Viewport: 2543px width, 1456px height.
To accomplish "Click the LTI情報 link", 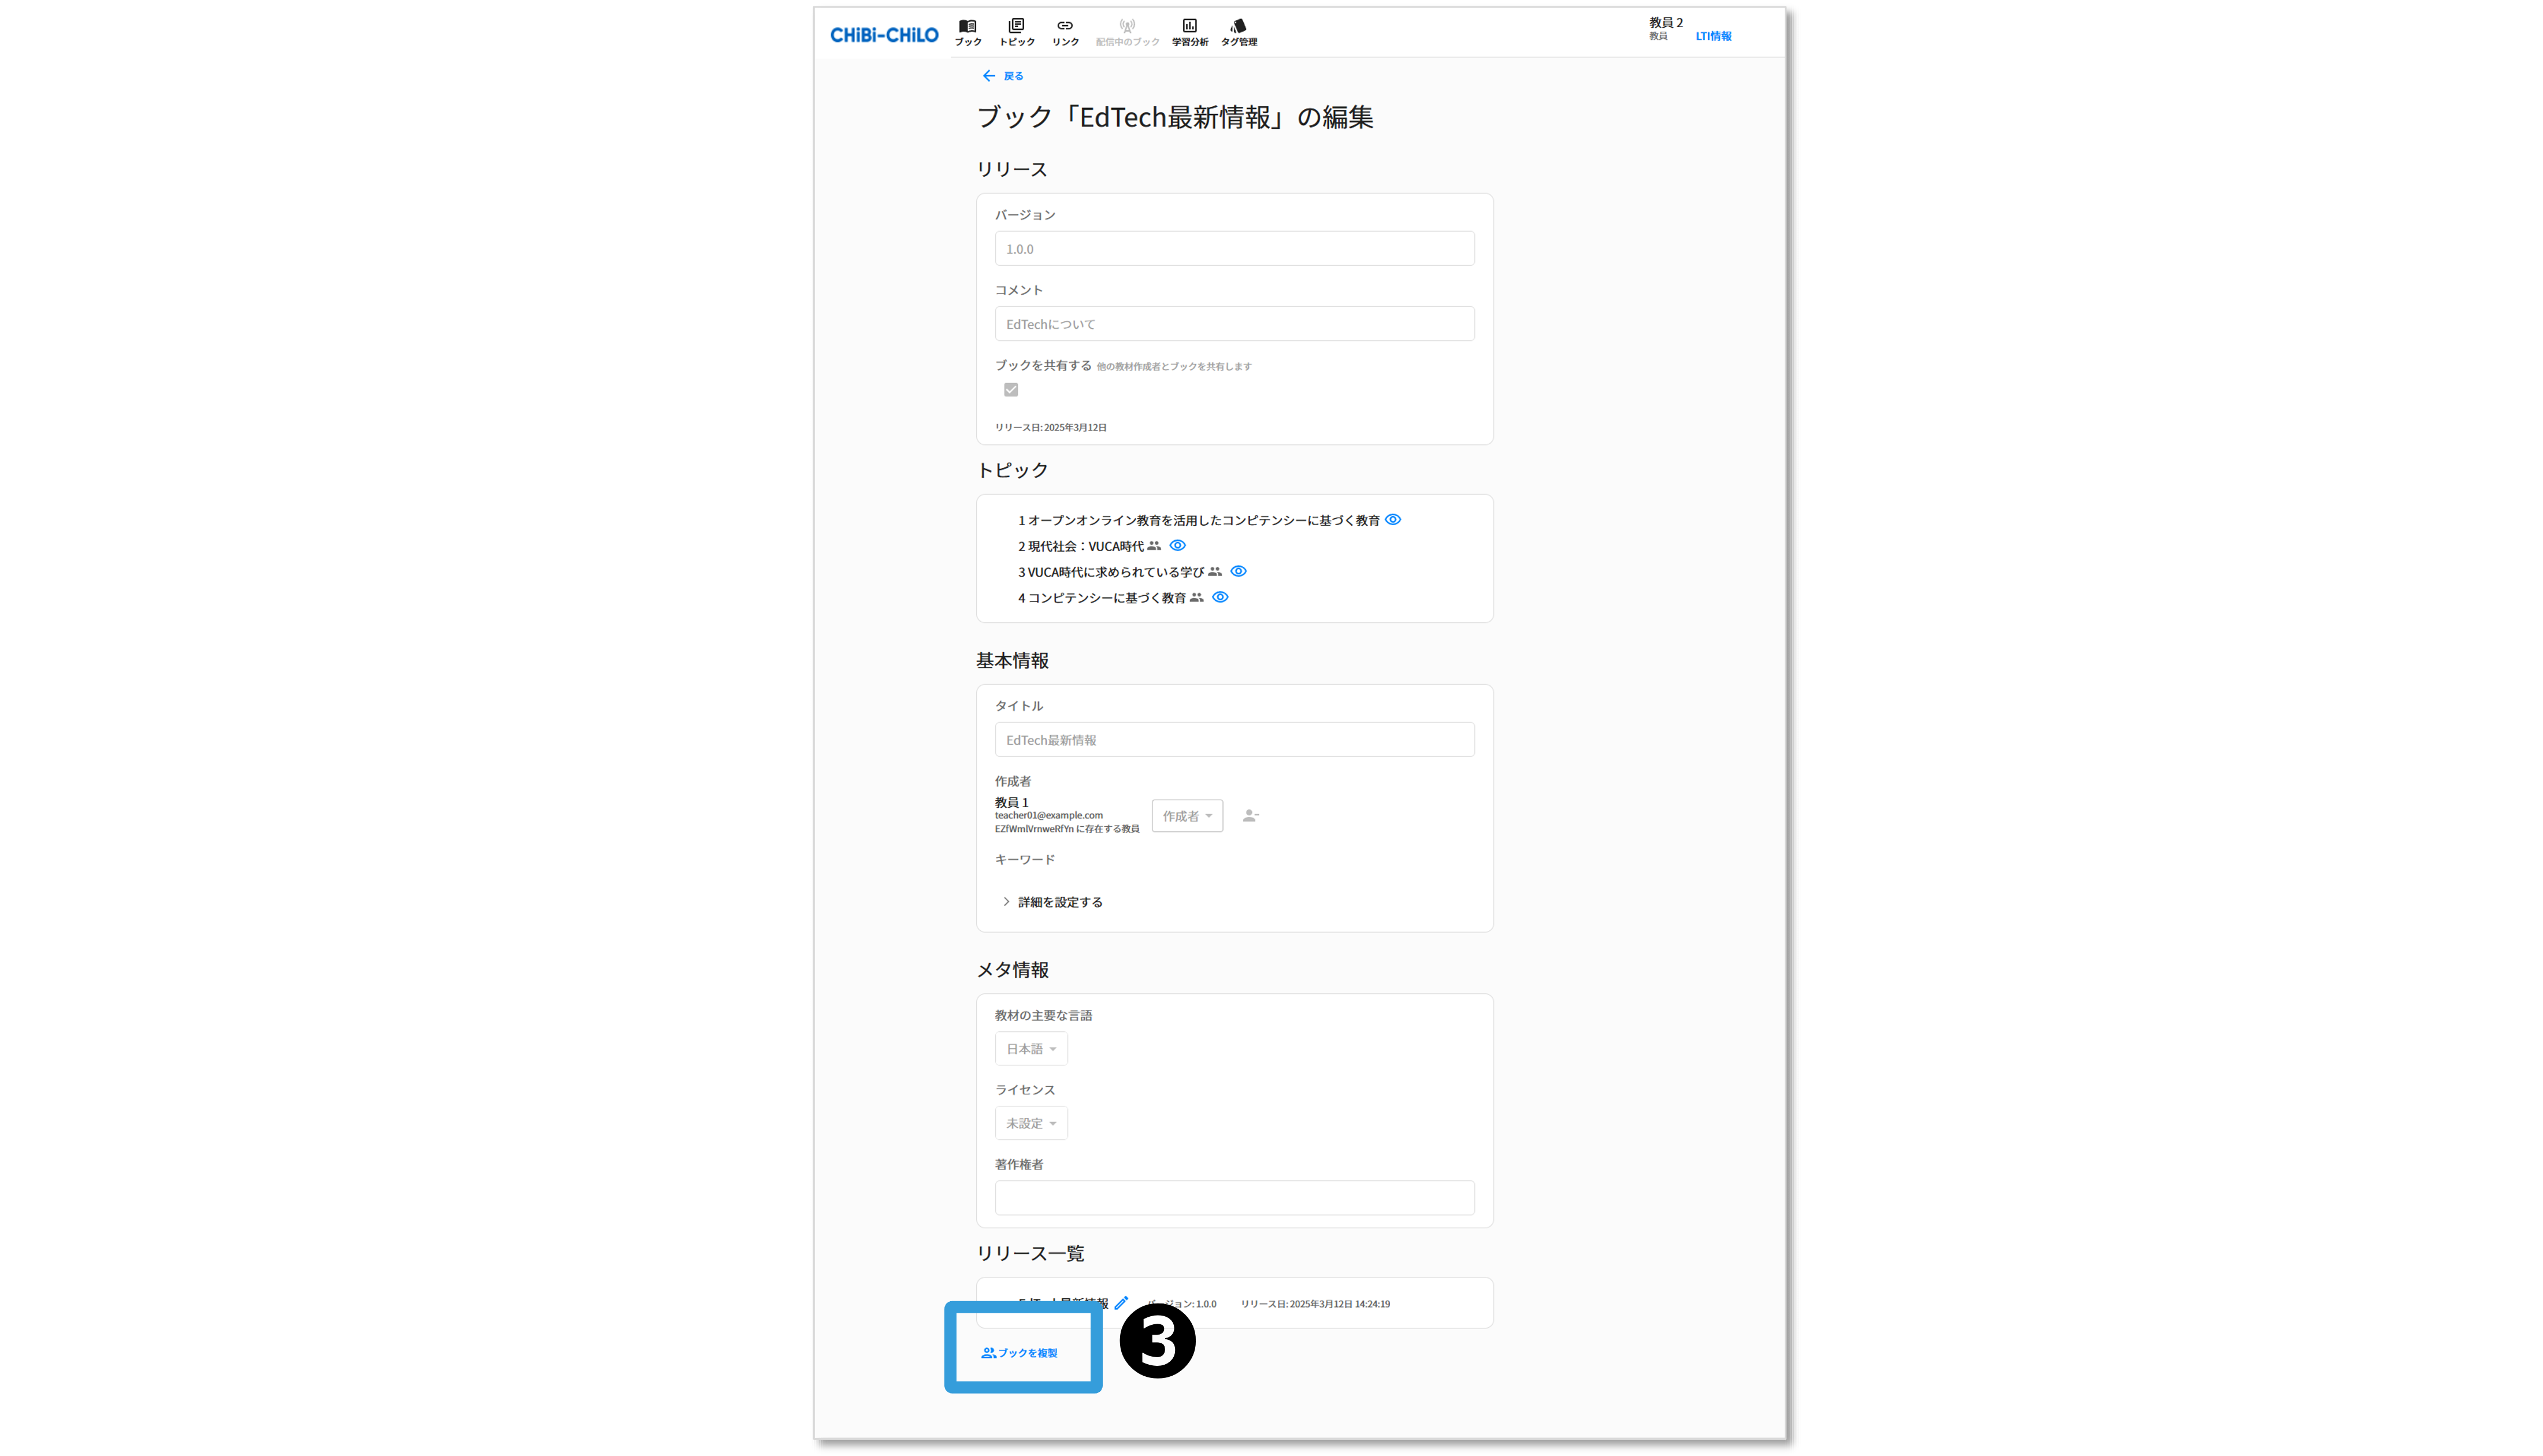I will point(1713,36).
